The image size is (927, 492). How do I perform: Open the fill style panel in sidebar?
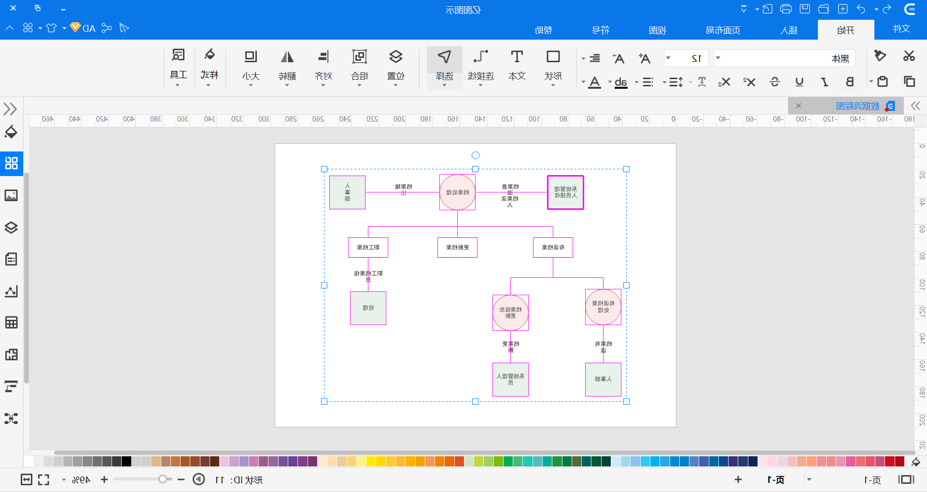(x=11, y=132)
